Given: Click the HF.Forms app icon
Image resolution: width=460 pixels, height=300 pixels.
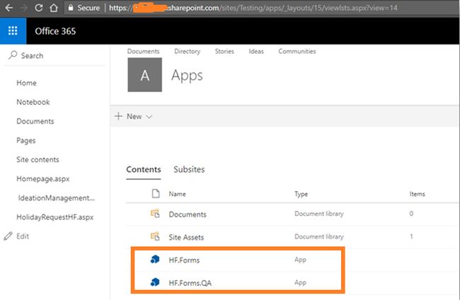Looking at the screenshot, I should click(155, 259).
